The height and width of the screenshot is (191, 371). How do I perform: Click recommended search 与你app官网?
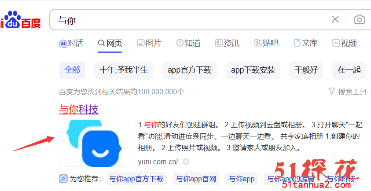pyautogui.click(x=196, y=179)
